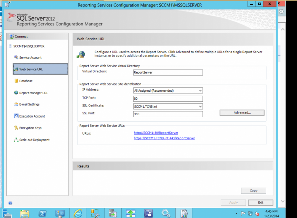Click the TCP Port field
The width and height of the screenshot is (297, 218).
[168, 98]
